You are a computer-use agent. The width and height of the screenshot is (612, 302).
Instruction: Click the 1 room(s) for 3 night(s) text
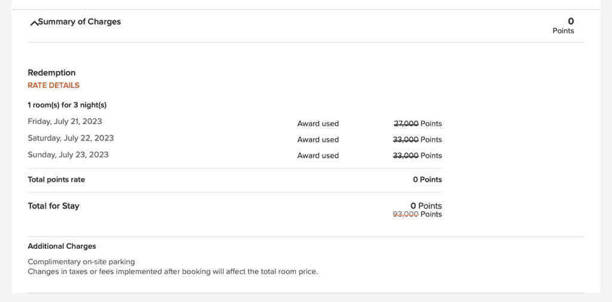coord(67,105)
